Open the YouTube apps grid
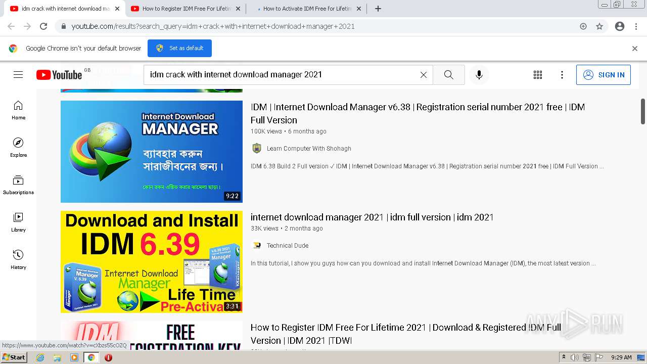The width and height of the screenshot is (647, 364). pyautogui.click(x=538, y=75)
